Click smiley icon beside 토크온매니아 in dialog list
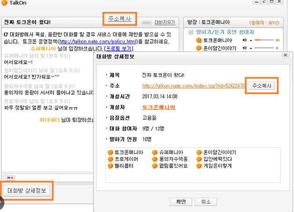Screen dimensions: 294x212 pyautogui.click(x=110, y=152)
